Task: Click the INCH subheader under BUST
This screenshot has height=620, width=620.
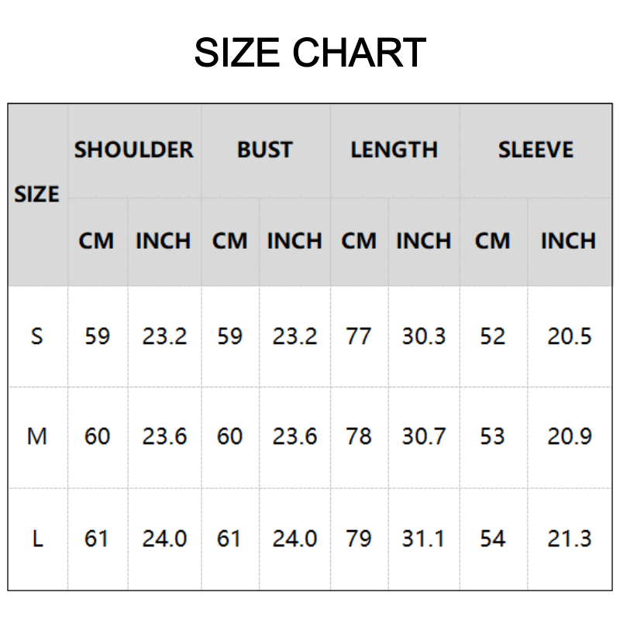Action: click(294, 241)
